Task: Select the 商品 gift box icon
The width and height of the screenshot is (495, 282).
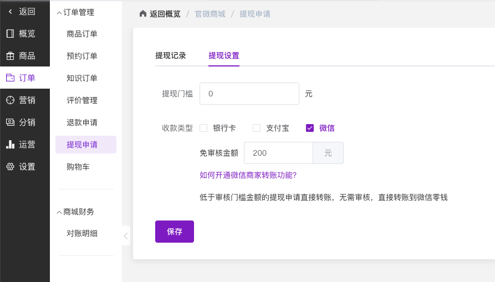Action: (x=10, y=56)
